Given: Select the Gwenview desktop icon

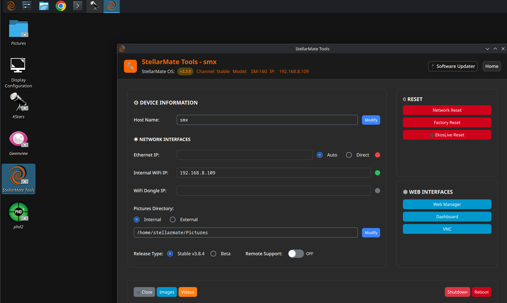Looking at the screenshot, I should point(19,143).
